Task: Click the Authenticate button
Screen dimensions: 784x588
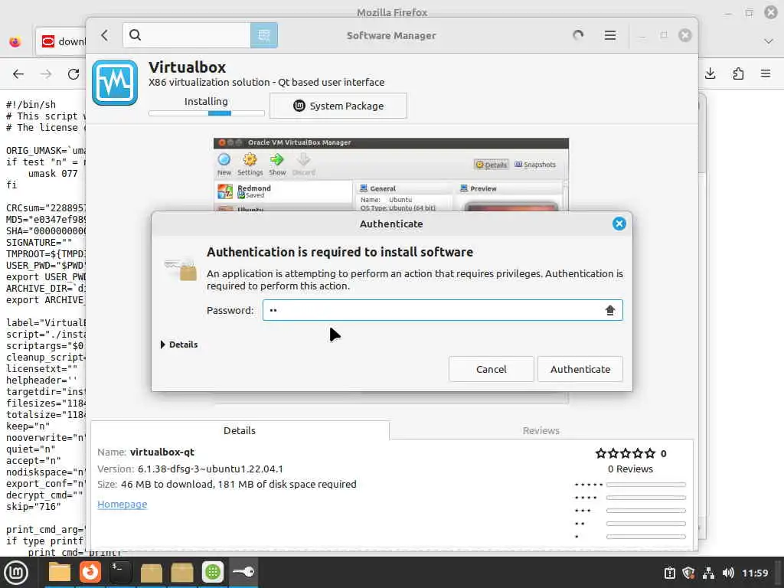Action: (x=580, y=369)
